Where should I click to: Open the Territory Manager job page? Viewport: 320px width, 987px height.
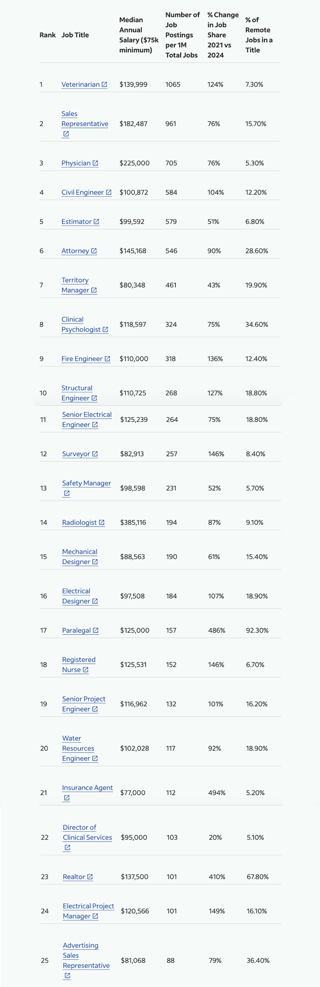(x=75, y=285)
